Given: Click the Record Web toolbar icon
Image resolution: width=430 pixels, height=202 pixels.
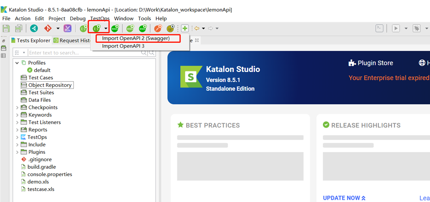Looking at the screenshot, I should pyautogui.click(x=171, y=28).
